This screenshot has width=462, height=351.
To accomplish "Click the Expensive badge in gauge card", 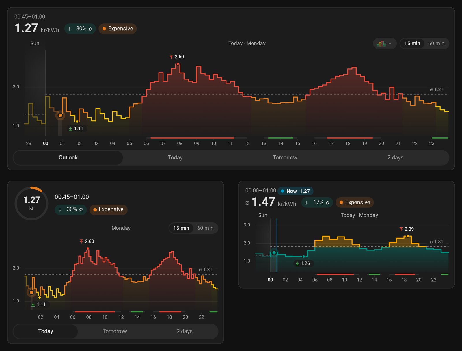I will point(108,209).
